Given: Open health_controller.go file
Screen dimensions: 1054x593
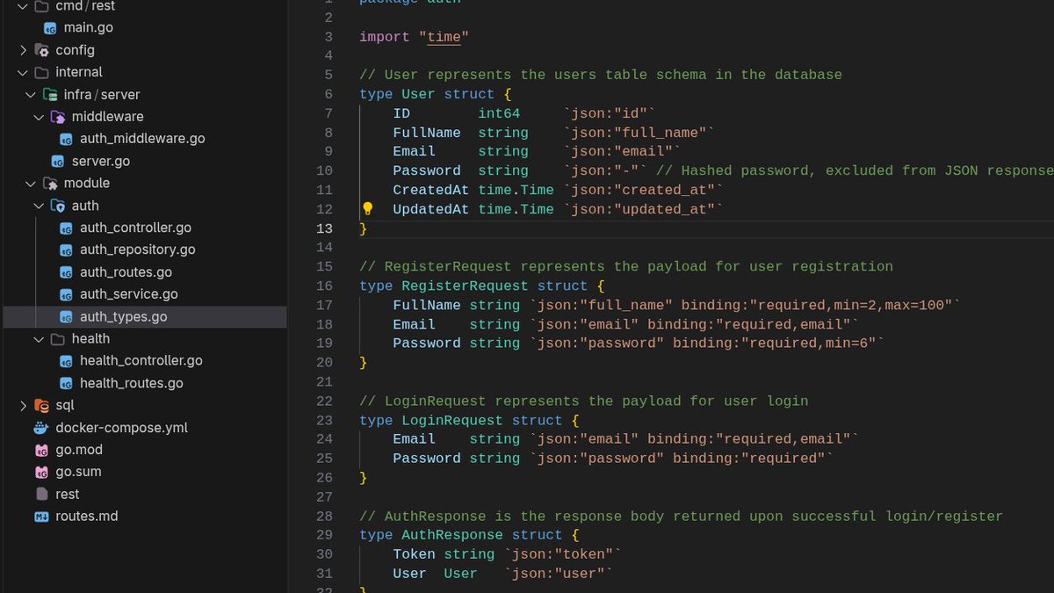Looking at the screenshot, I should click(141, 361).
